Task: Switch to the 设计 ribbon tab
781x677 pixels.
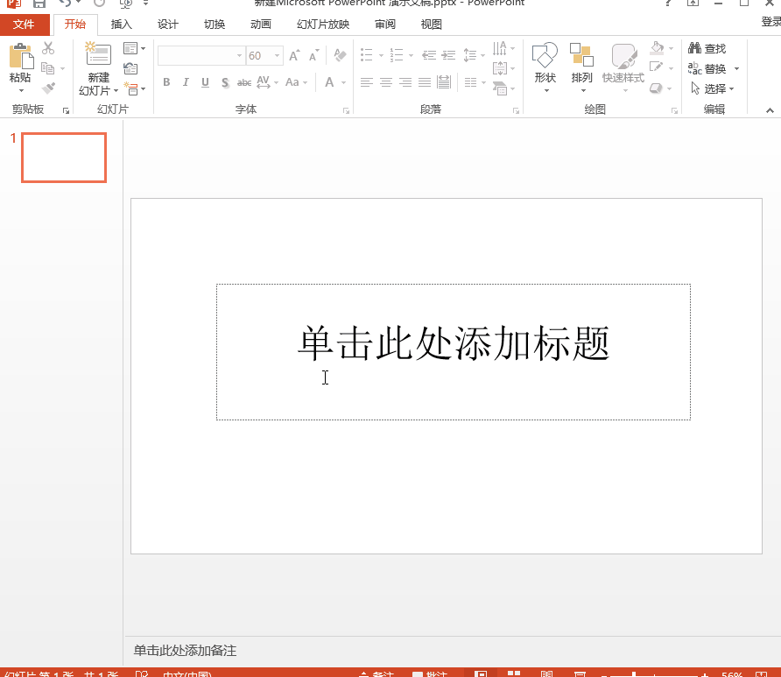Action: 167,25
